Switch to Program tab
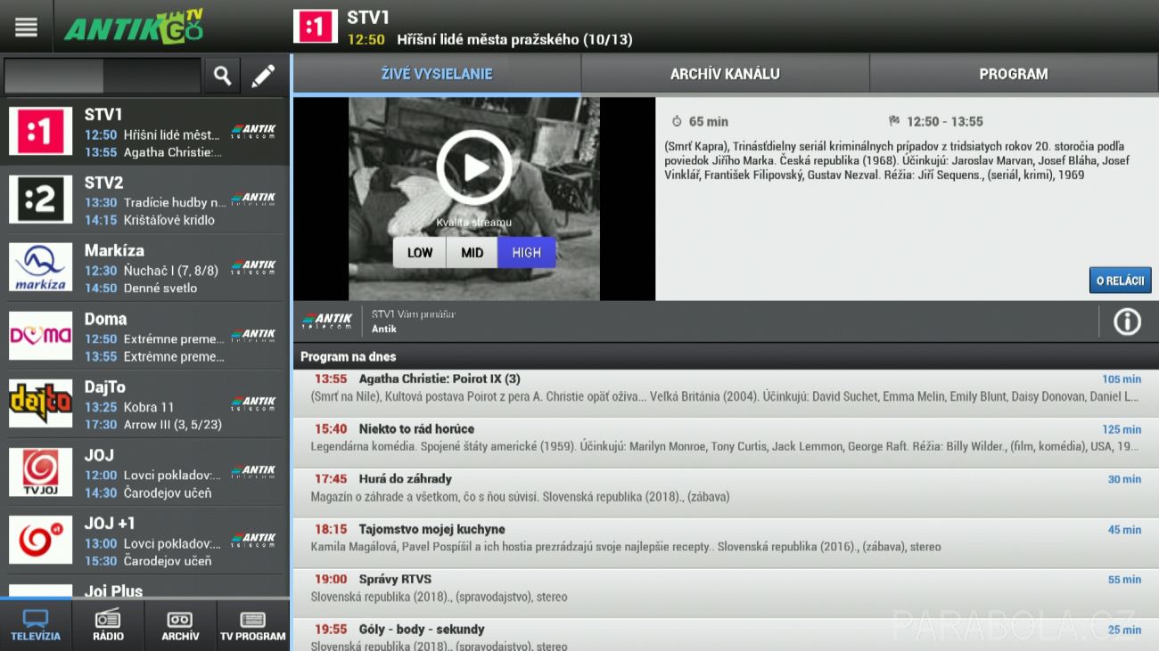The width and height of the screenshot is (1159, 651). [1014, 74]
